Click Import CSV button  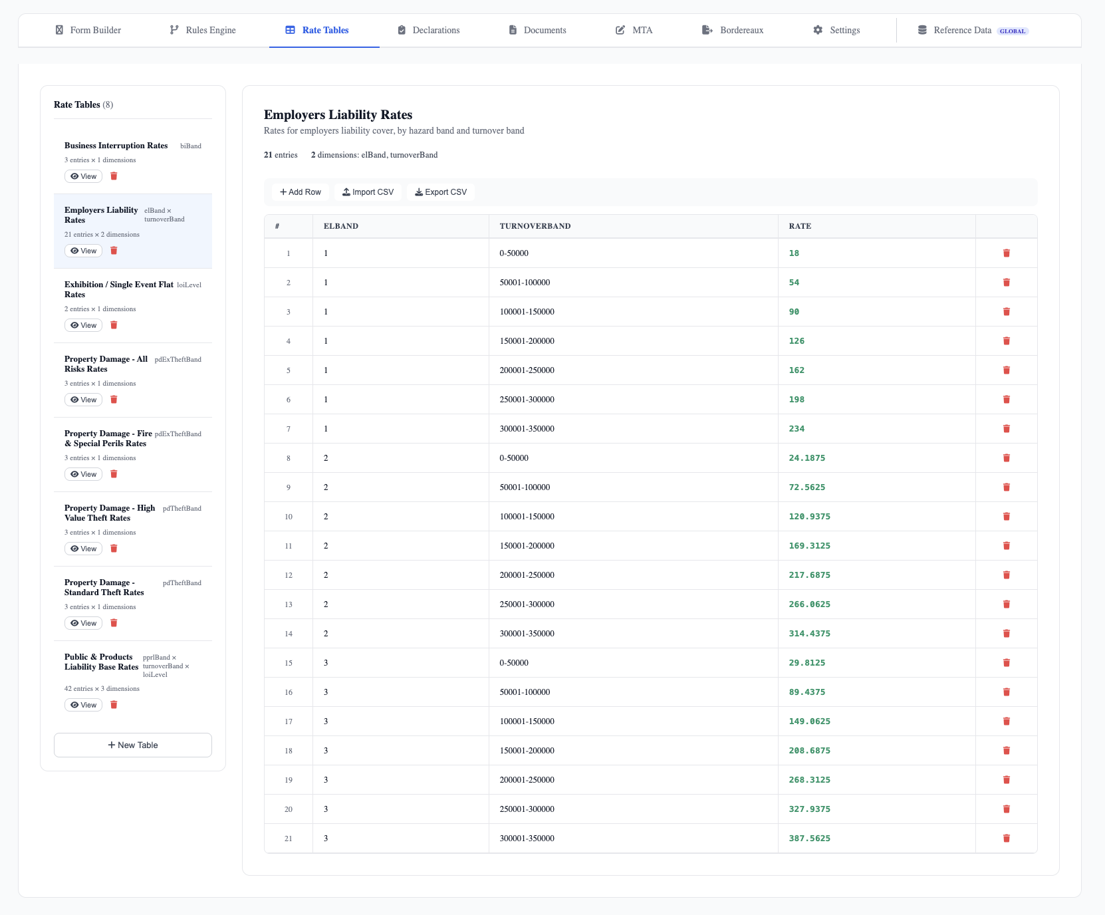point(368,192)
